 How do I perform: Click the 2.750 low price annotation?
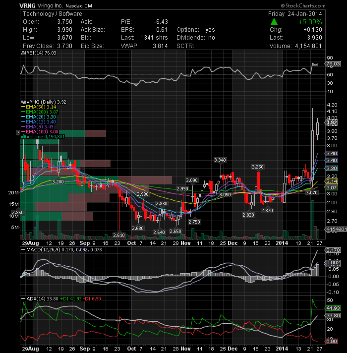pyautogui.click(x=194, y=222)
